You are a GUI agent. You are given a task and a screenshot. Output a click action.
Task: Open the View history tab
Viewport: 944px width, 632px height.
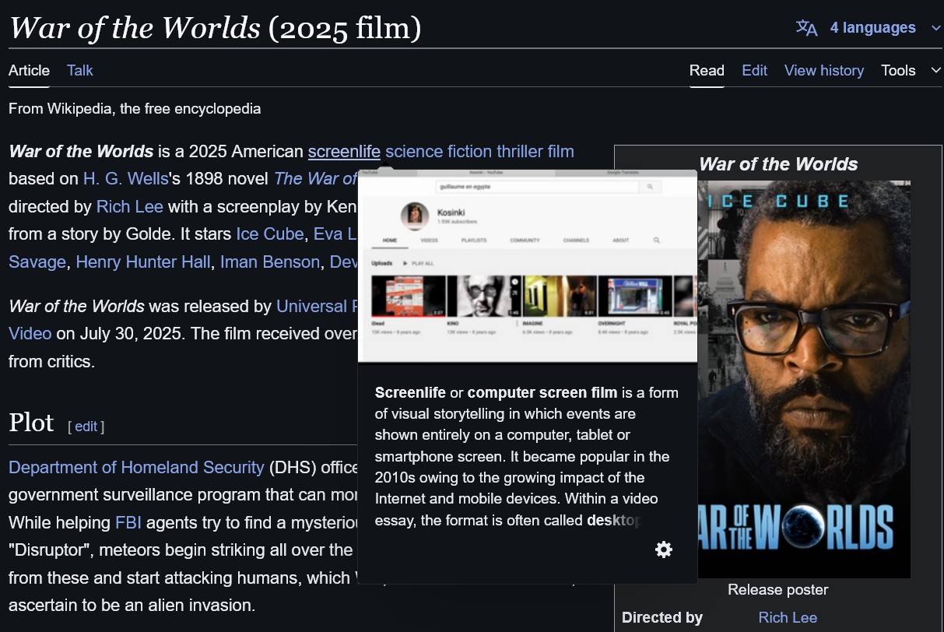(x=824, y=70)
